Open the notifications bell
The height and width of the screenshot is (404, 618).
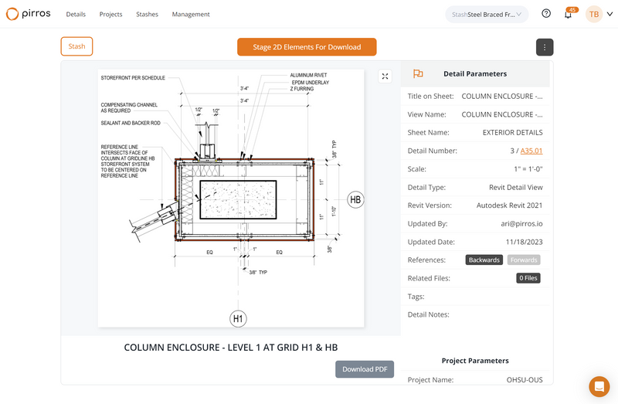pos(568,15)
